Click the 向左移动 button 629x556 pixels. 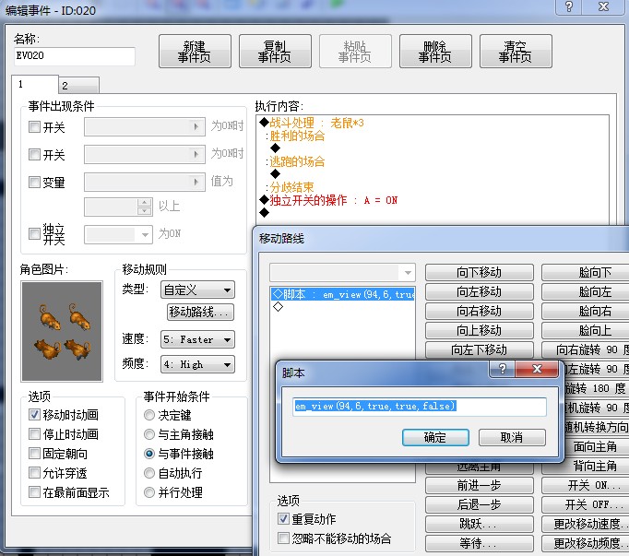[x=480, y=291]
